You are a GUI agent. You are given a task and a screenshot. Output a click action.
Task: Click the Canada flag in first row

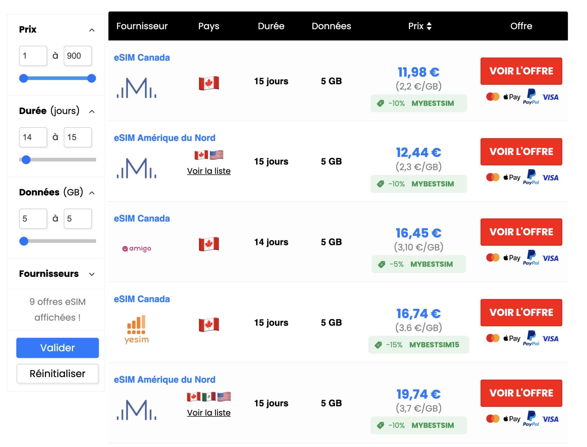click(x=209, y=83)
